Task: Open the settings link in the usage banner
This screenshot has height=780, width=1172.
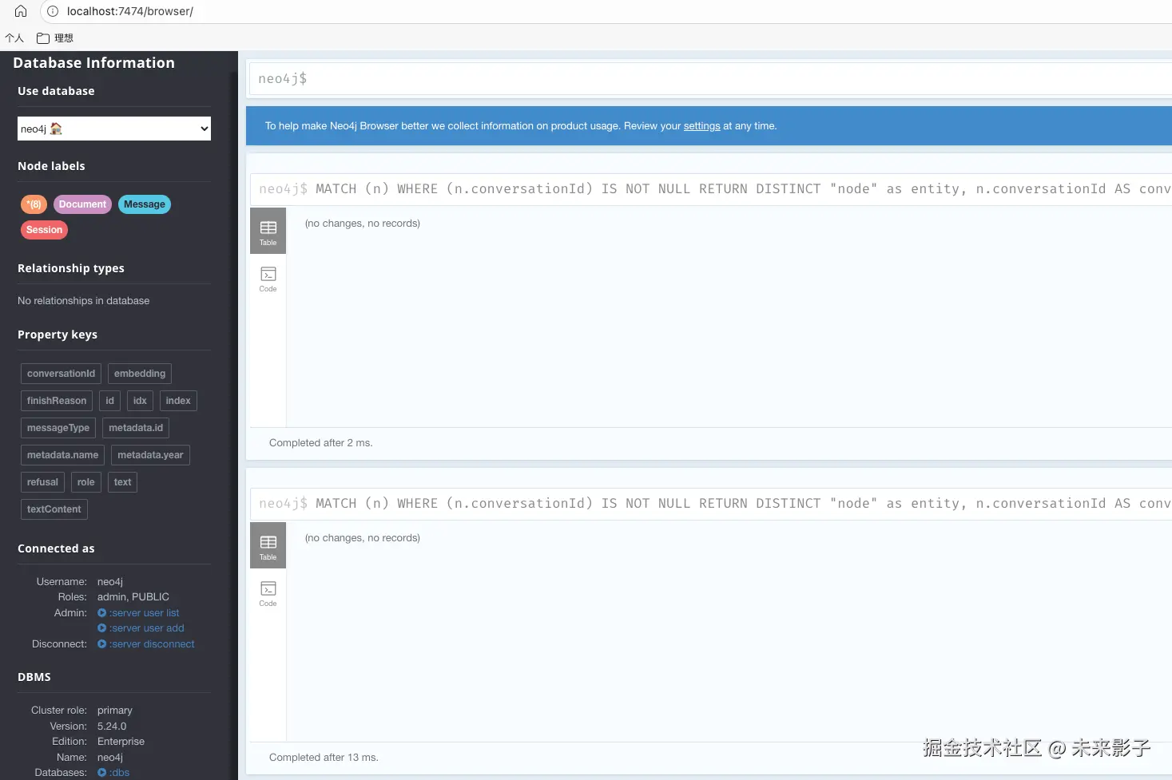Action: click(701, 126)
